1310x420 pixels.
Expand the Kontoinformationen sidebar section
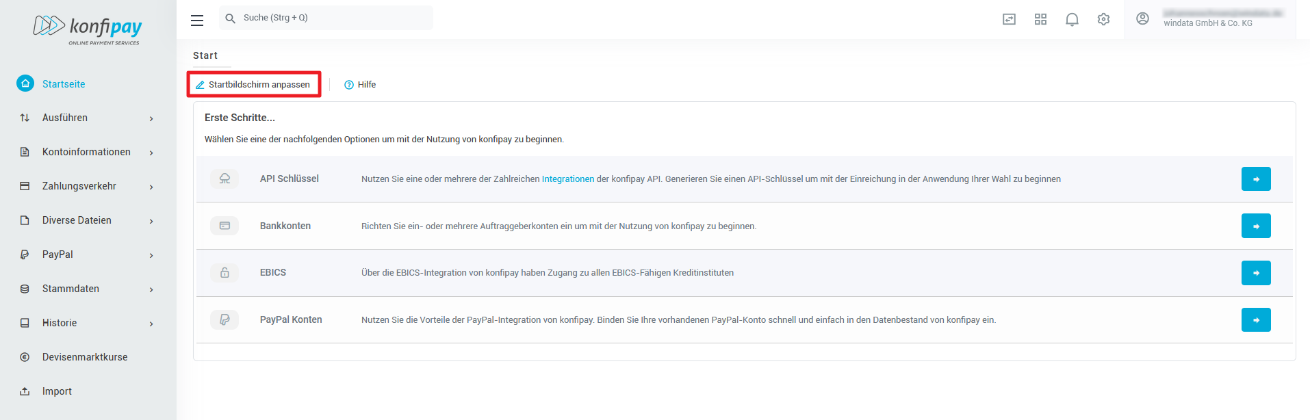point(151,153)
